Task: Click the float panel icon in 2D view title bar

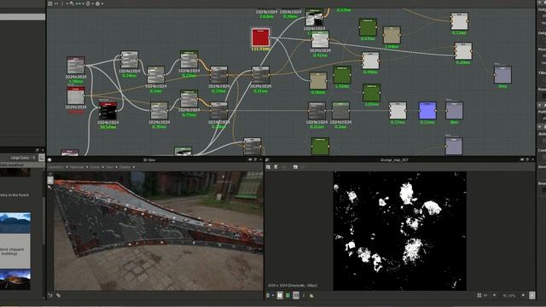Action: 527,159
